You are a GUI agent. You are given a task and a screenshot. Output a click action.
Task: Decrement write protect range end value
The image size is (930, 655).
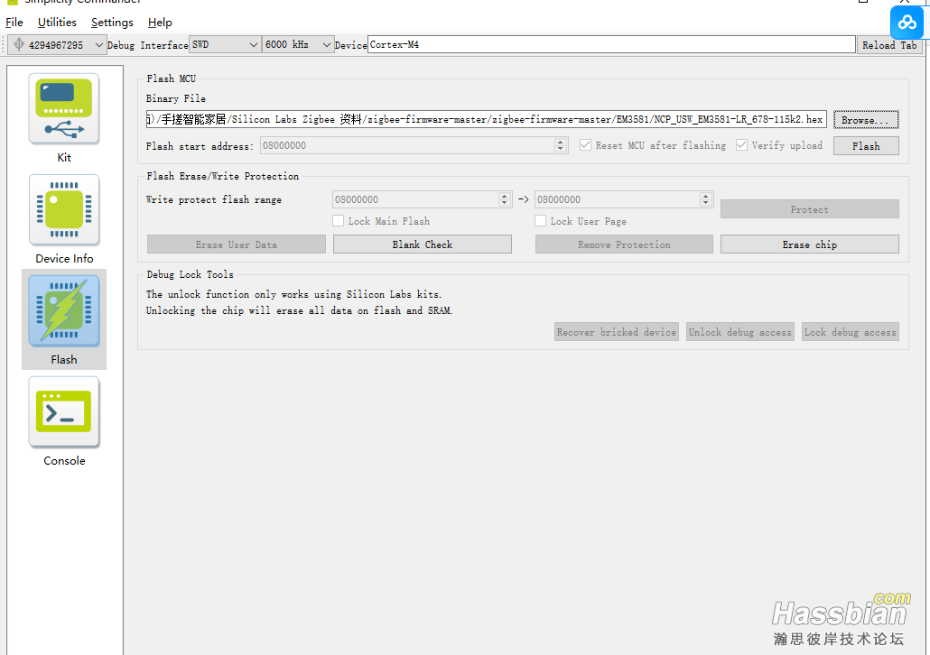(x=706, y=203)
